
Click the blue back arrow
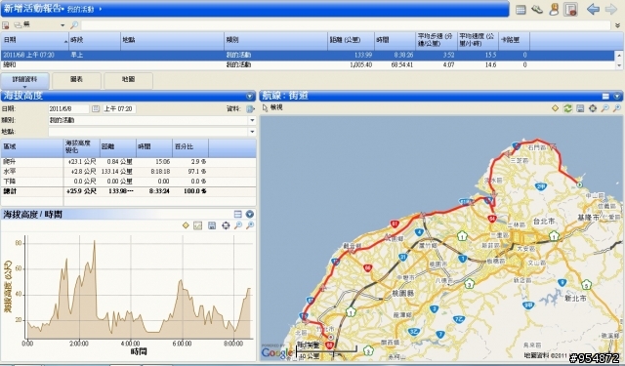point(593,9)
